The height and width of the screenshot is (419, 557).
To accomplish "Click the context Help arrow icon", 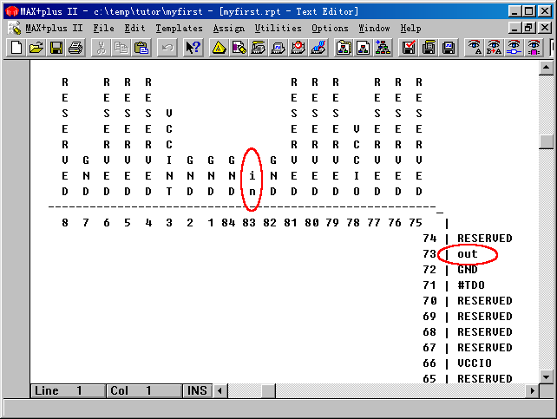I will pyautogui.click(x=193, y=48).
